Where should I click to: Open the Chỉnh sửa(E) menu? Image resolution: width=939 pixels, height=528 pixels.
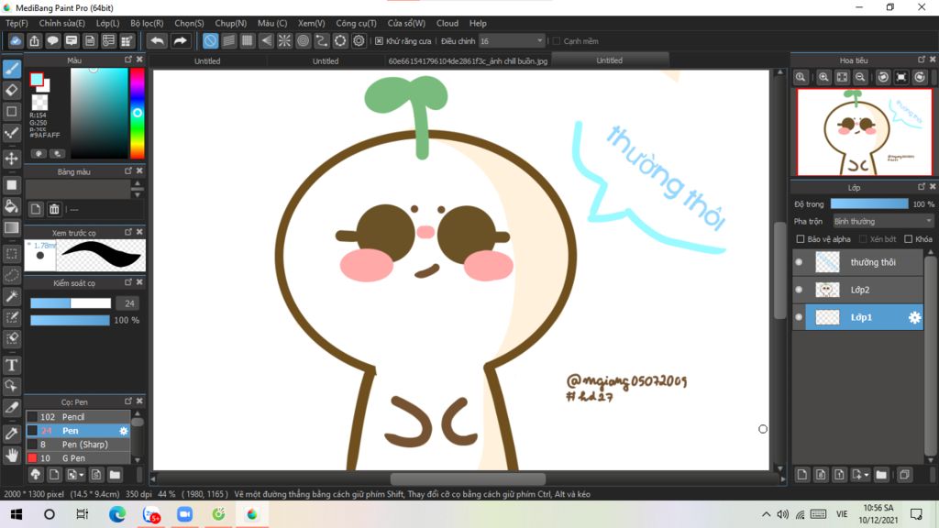click(x=61, y=23)
